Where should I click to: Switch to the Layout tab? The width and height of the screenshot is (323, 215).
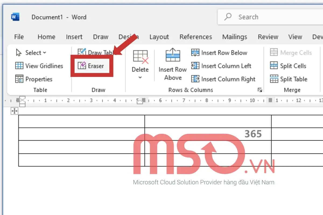[159, 37]
